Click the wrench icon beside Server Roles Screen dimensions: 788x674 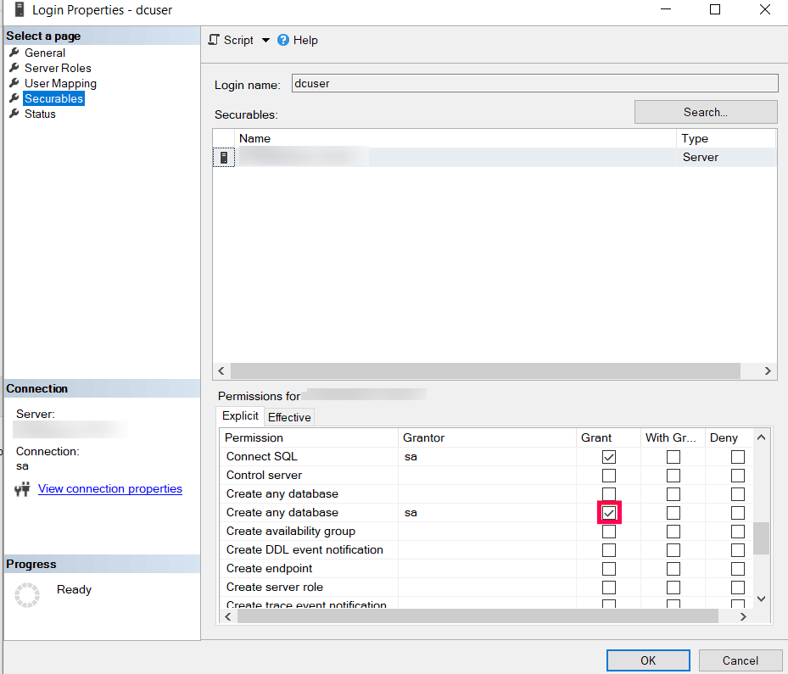(x=14, y=68)
